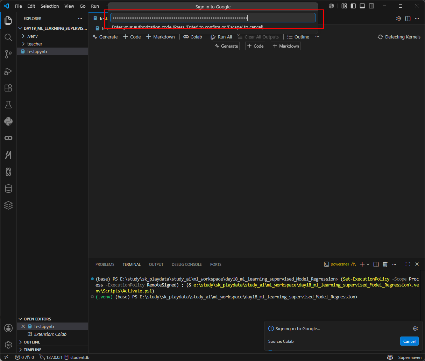Click the centered Markdown cell button

[x=285, y=46]
